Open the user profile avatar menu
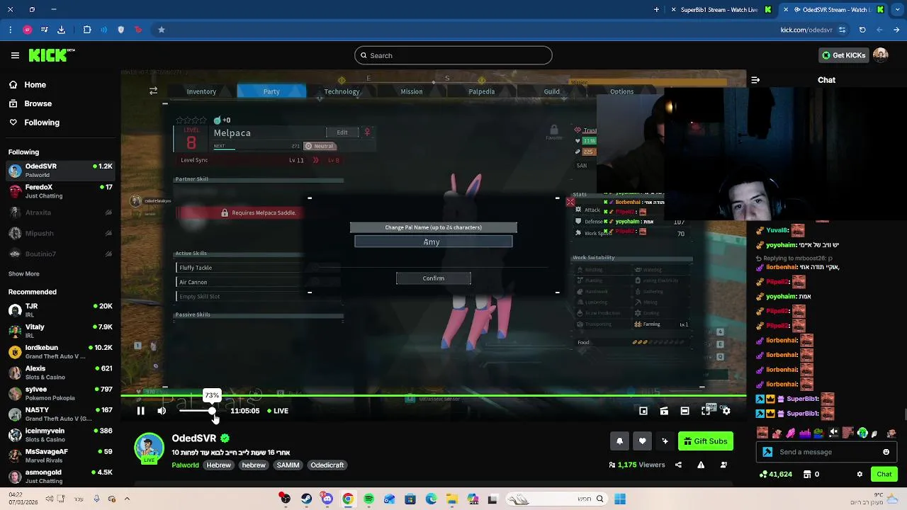The image size is (907, 510). [x=881, y=55]
